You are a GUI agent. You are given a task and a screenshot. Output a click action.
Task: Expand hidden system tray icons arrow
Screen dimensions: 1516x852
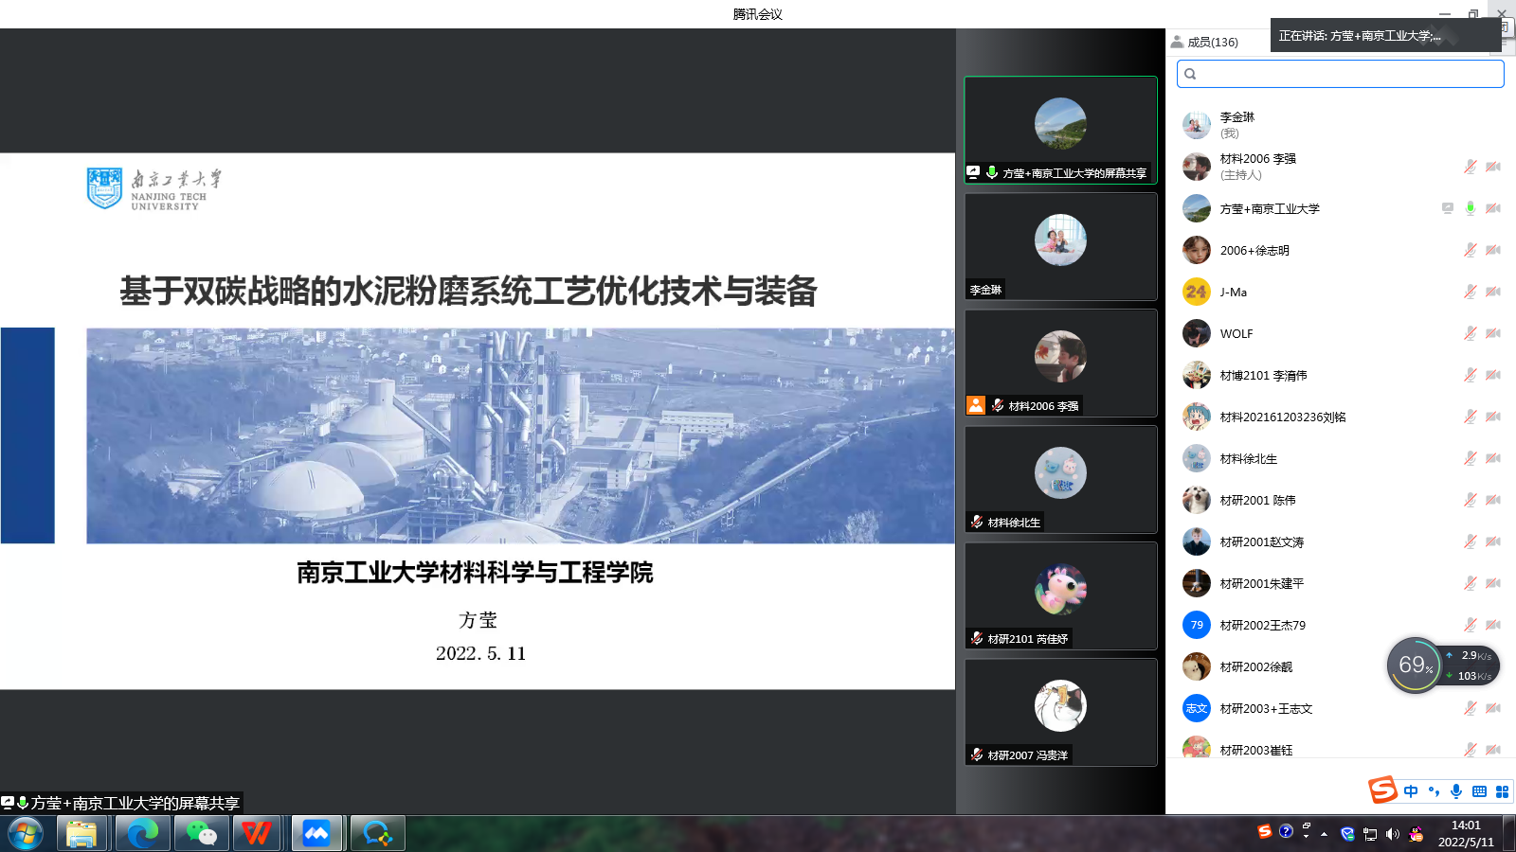[1324, 834]
